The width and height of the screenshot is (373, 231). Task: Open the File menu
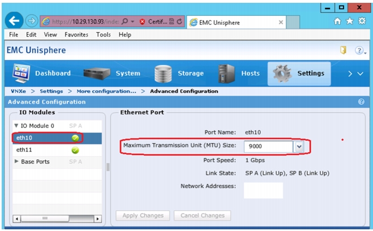coord(14,34)
